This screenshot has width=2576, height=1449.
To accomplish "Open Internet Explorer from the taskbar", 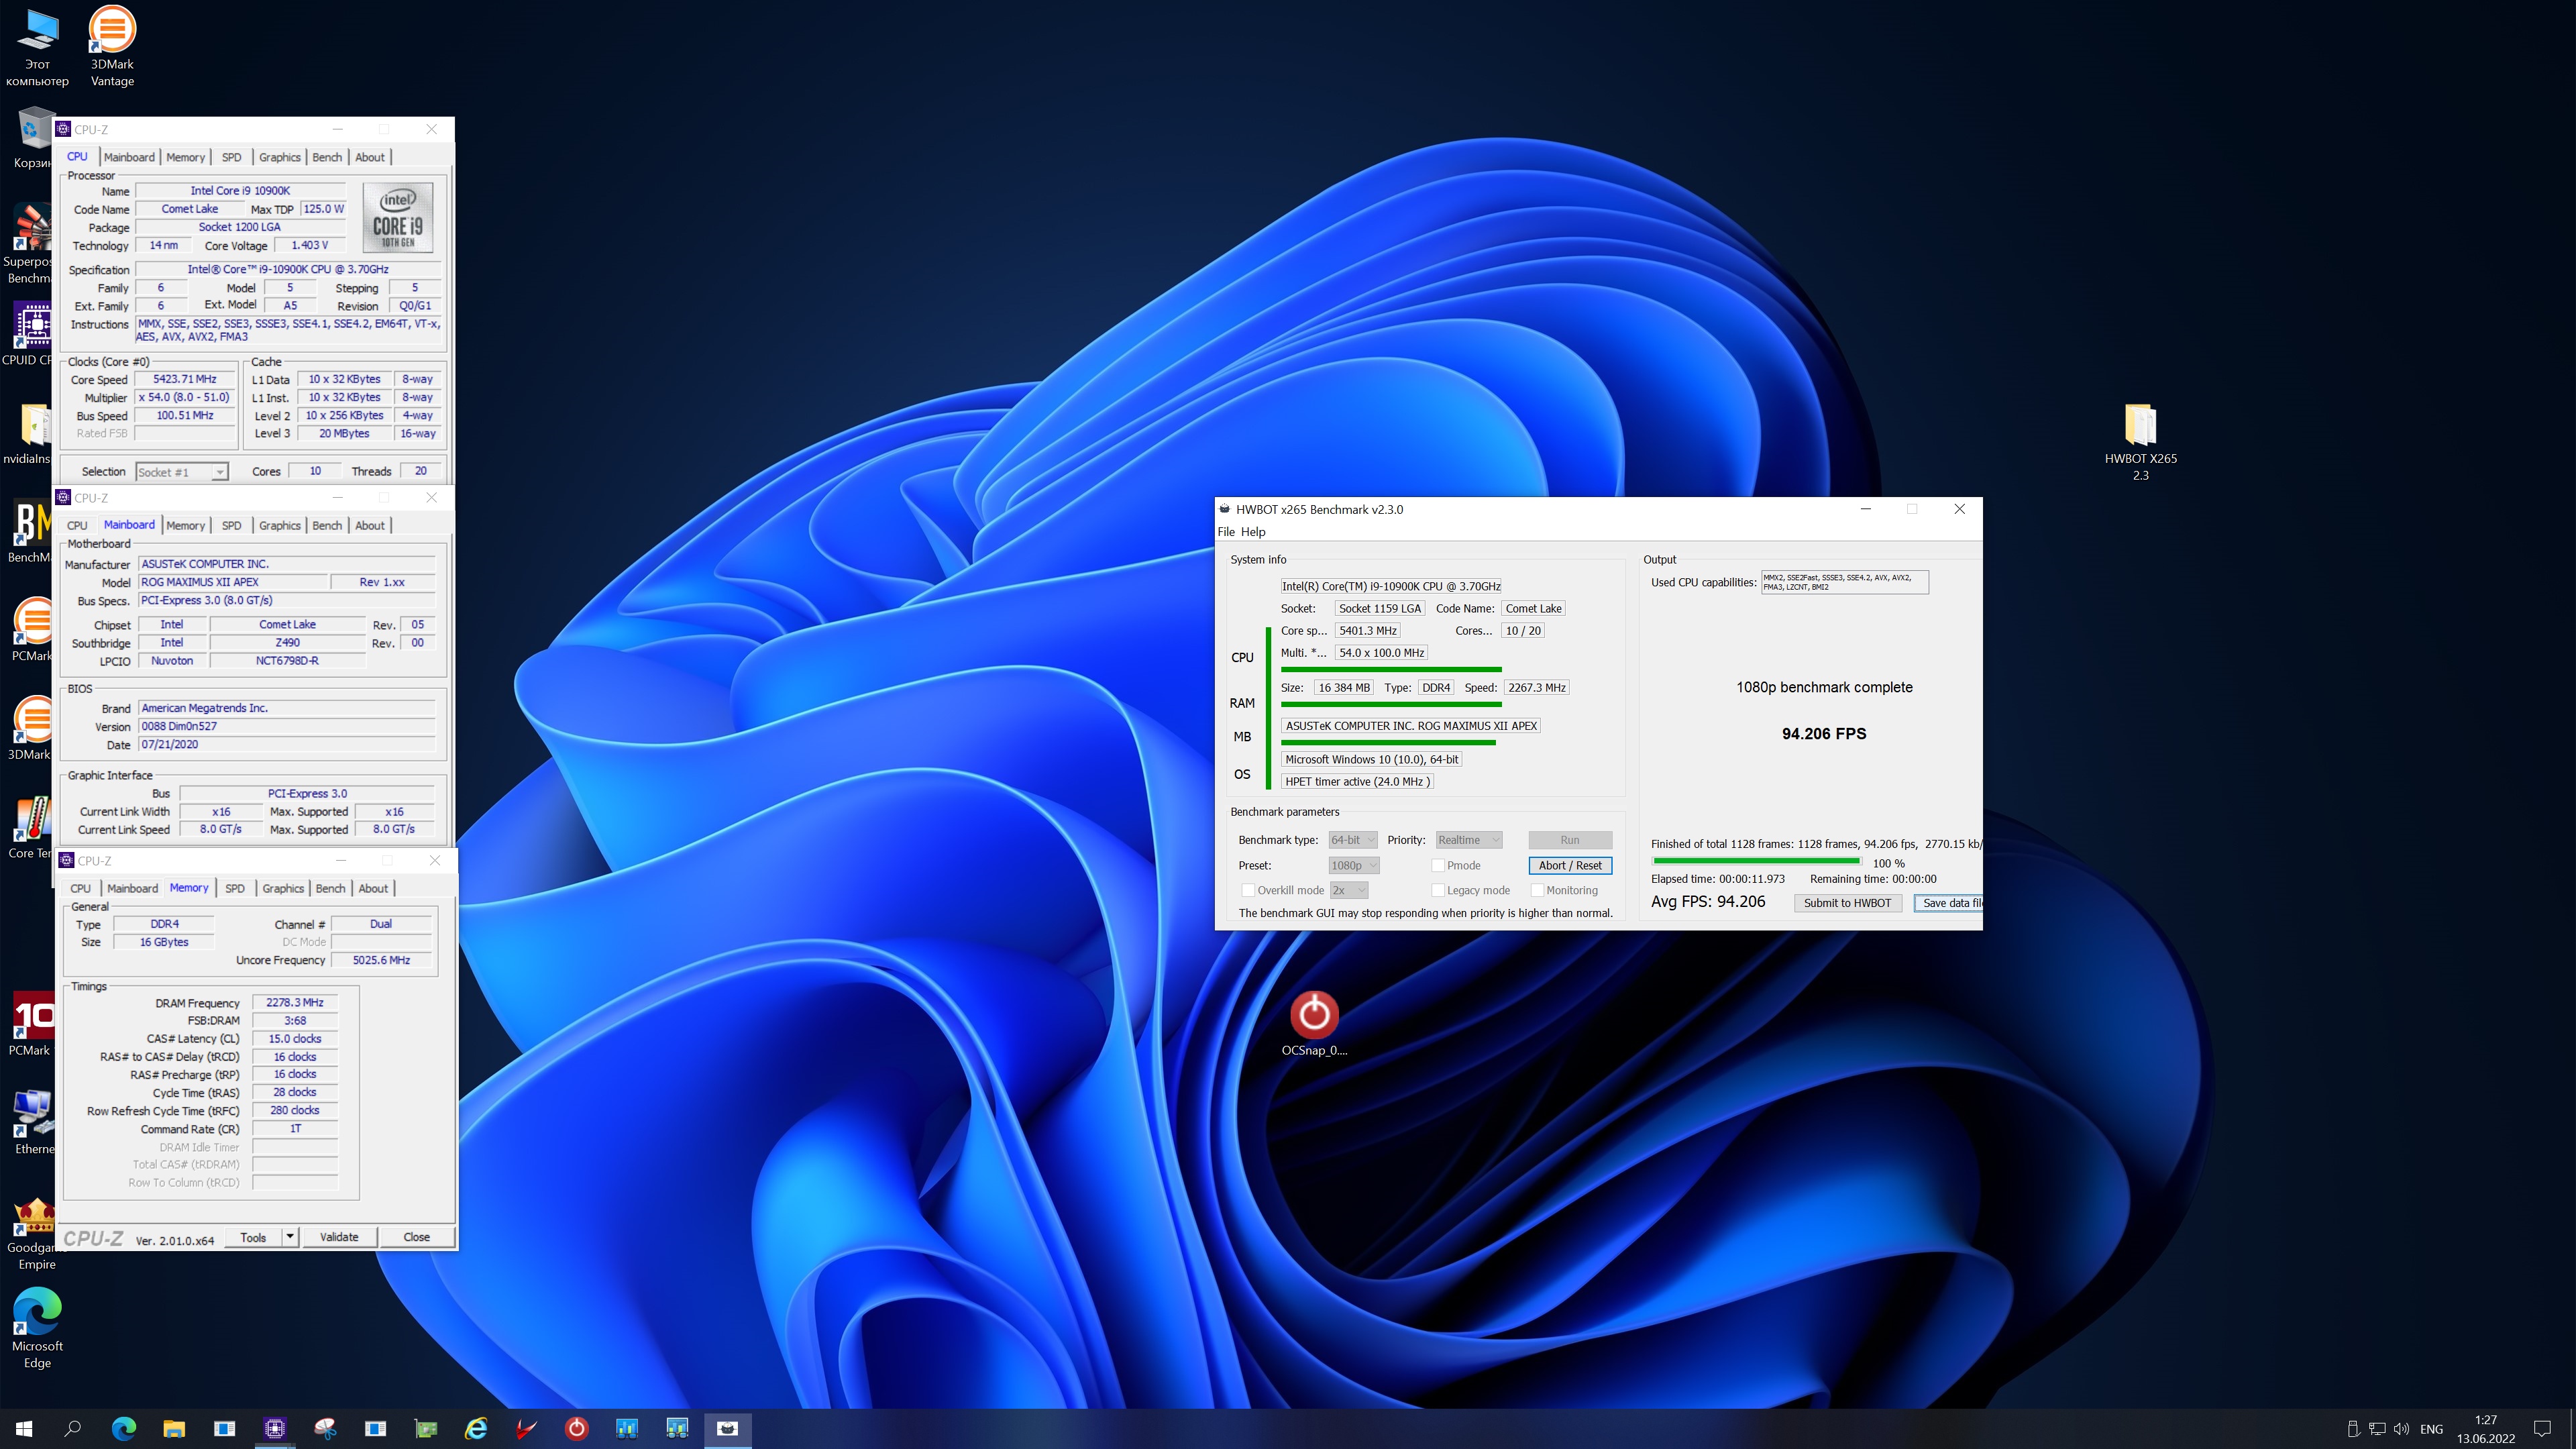I will click(x=476, y=1428).
